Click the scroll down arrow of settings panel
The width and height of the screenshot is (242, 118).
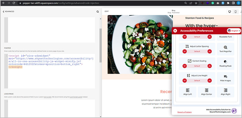[101, 117]
